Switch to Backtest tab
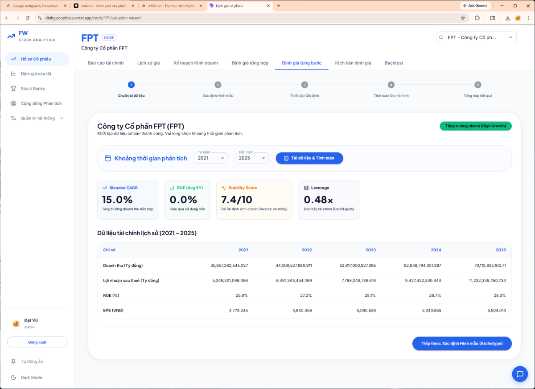Screen dimensions: 535x389 pyautogui.click(x=394, y=63)
